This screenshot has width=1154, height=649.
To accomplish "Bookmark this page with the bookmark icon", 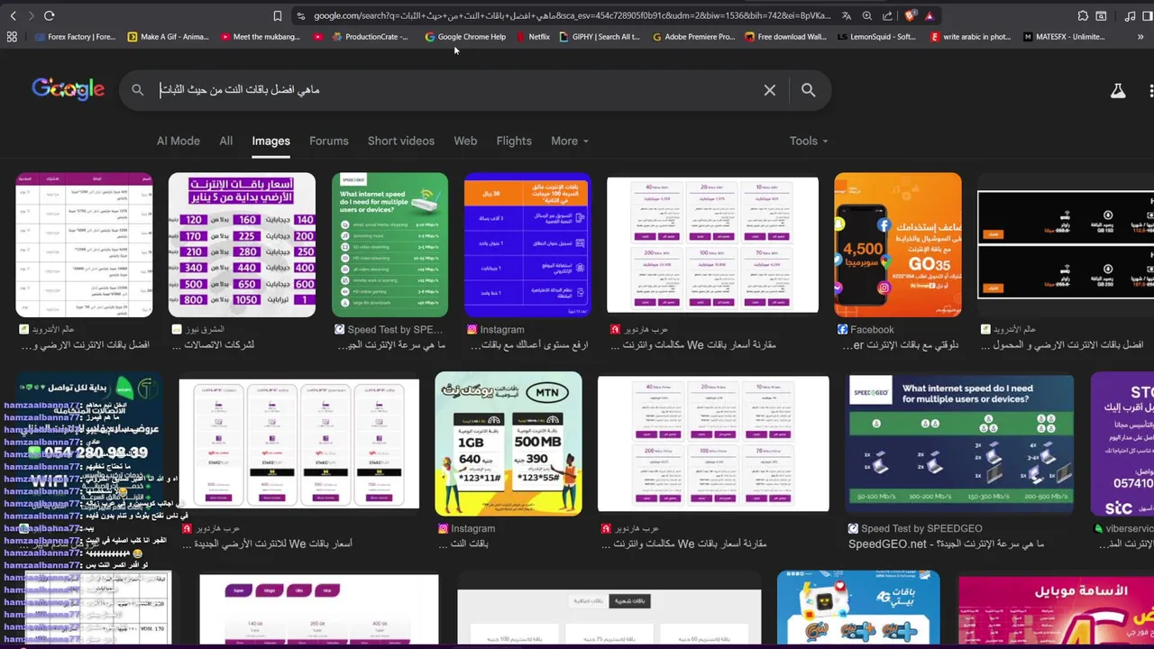I will click(x=277, y=15).
